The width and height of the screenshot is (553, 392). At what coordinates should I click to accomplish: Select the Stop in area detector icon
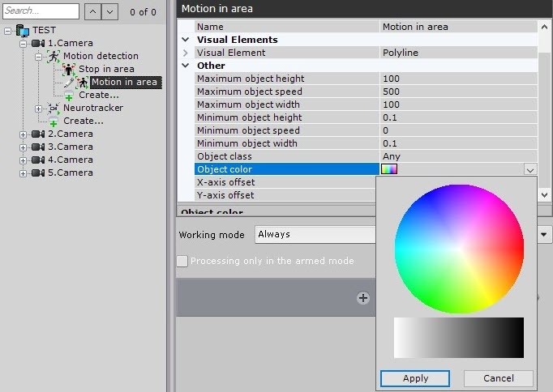[x=69, y=69]
